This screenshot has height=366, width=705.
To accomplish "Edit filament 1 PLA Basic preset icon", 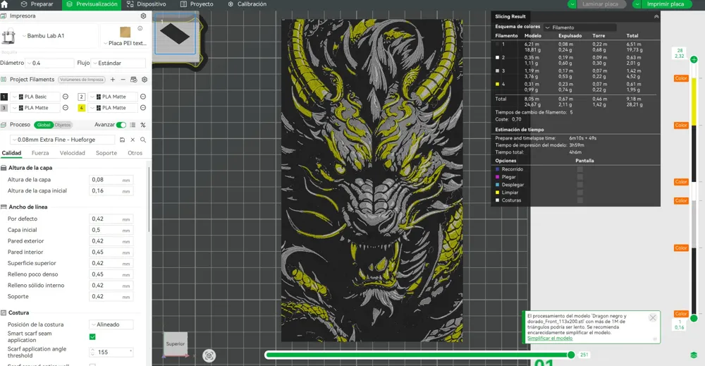I will point(66,97).
